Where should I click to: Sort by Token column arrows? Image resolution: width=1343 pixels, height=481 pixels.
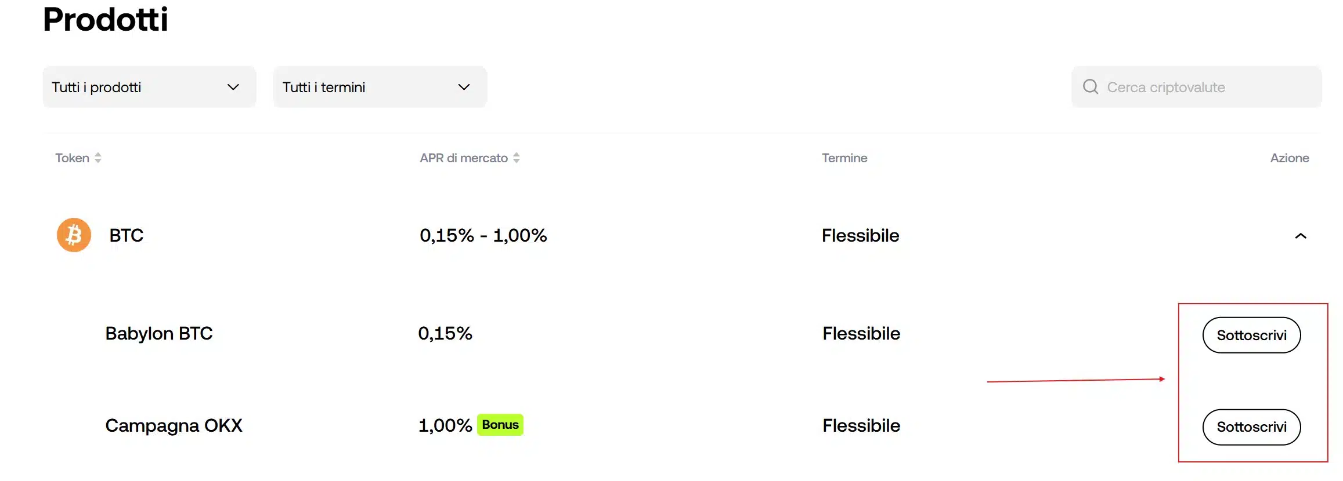click(98, 158)
